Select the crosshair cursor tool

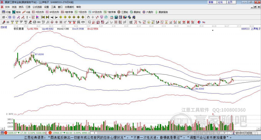point(93,17)
